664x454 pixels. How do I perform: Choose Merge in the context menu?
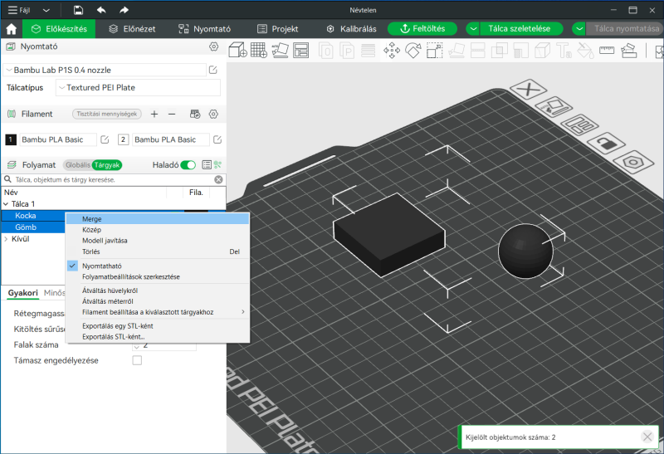(x=158, y=219)
